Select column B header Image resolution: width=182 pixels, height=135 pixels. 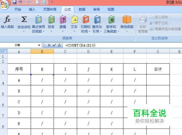pyautogui.click(x=42, y=52)
